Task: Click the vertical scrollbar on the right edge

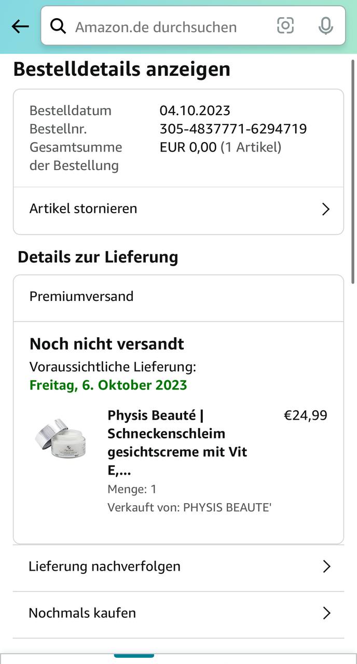Action: pos(353,171)
